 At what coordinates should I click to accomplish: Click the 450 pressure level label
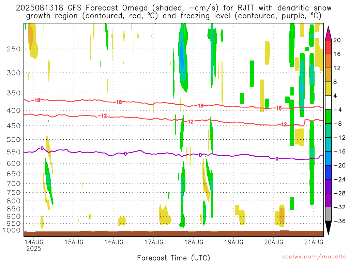(14, 126)
